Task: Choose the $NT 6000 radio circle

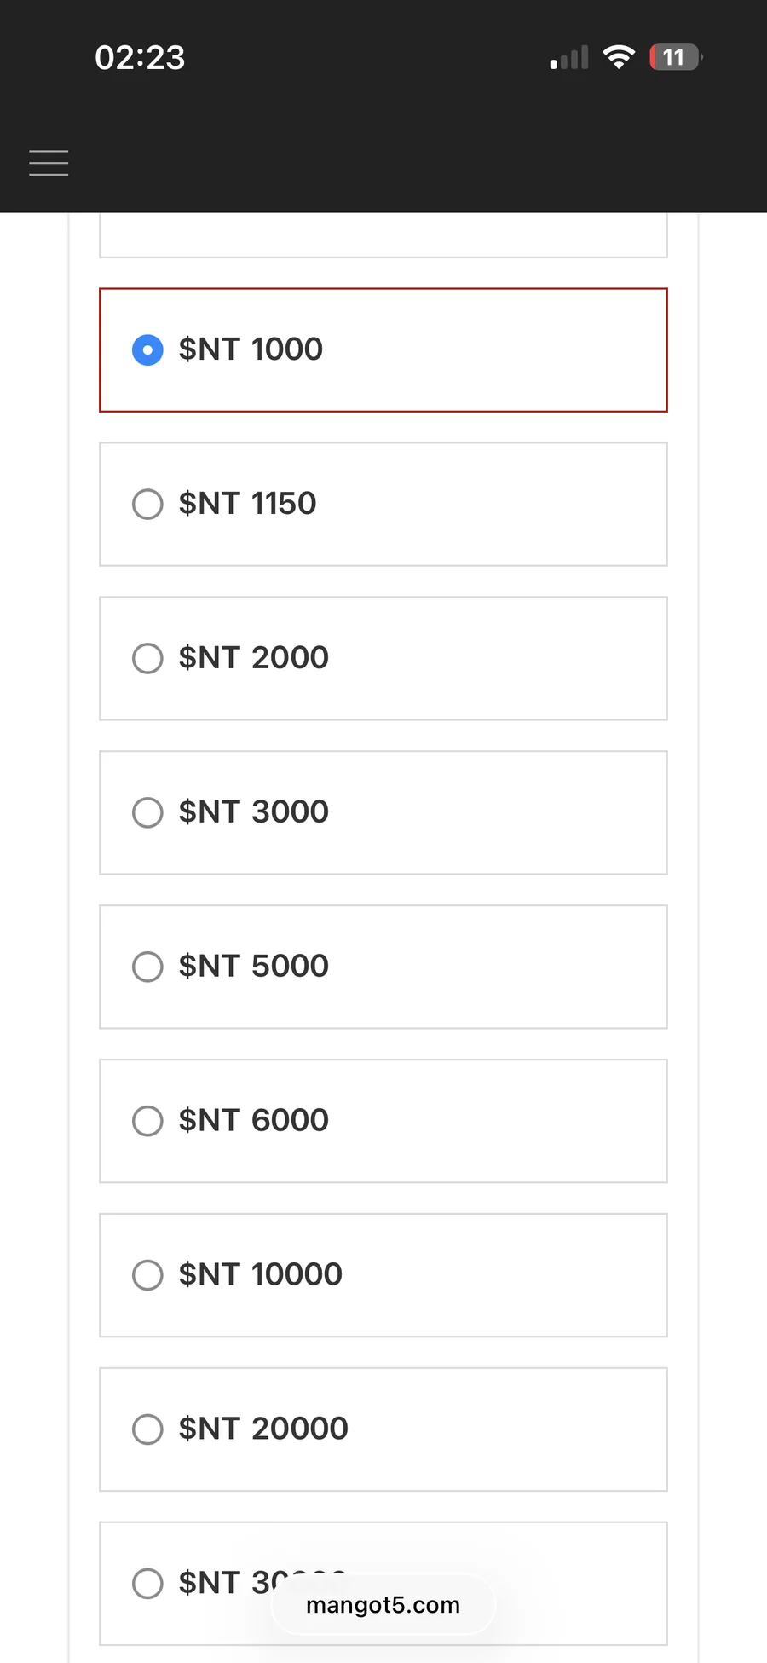Action: pos(147,1121)
